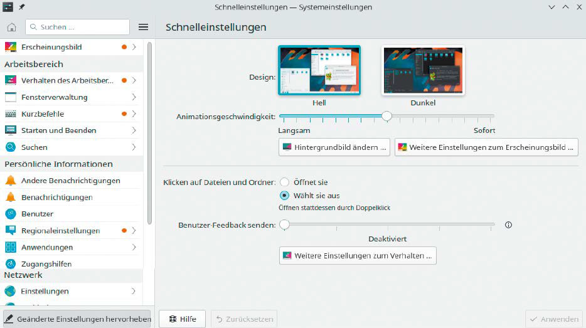Click the 'Deaktiviert' label under feedback slider
The width and height of the screenshot is (586, 328).
click(x=388, y=239)
